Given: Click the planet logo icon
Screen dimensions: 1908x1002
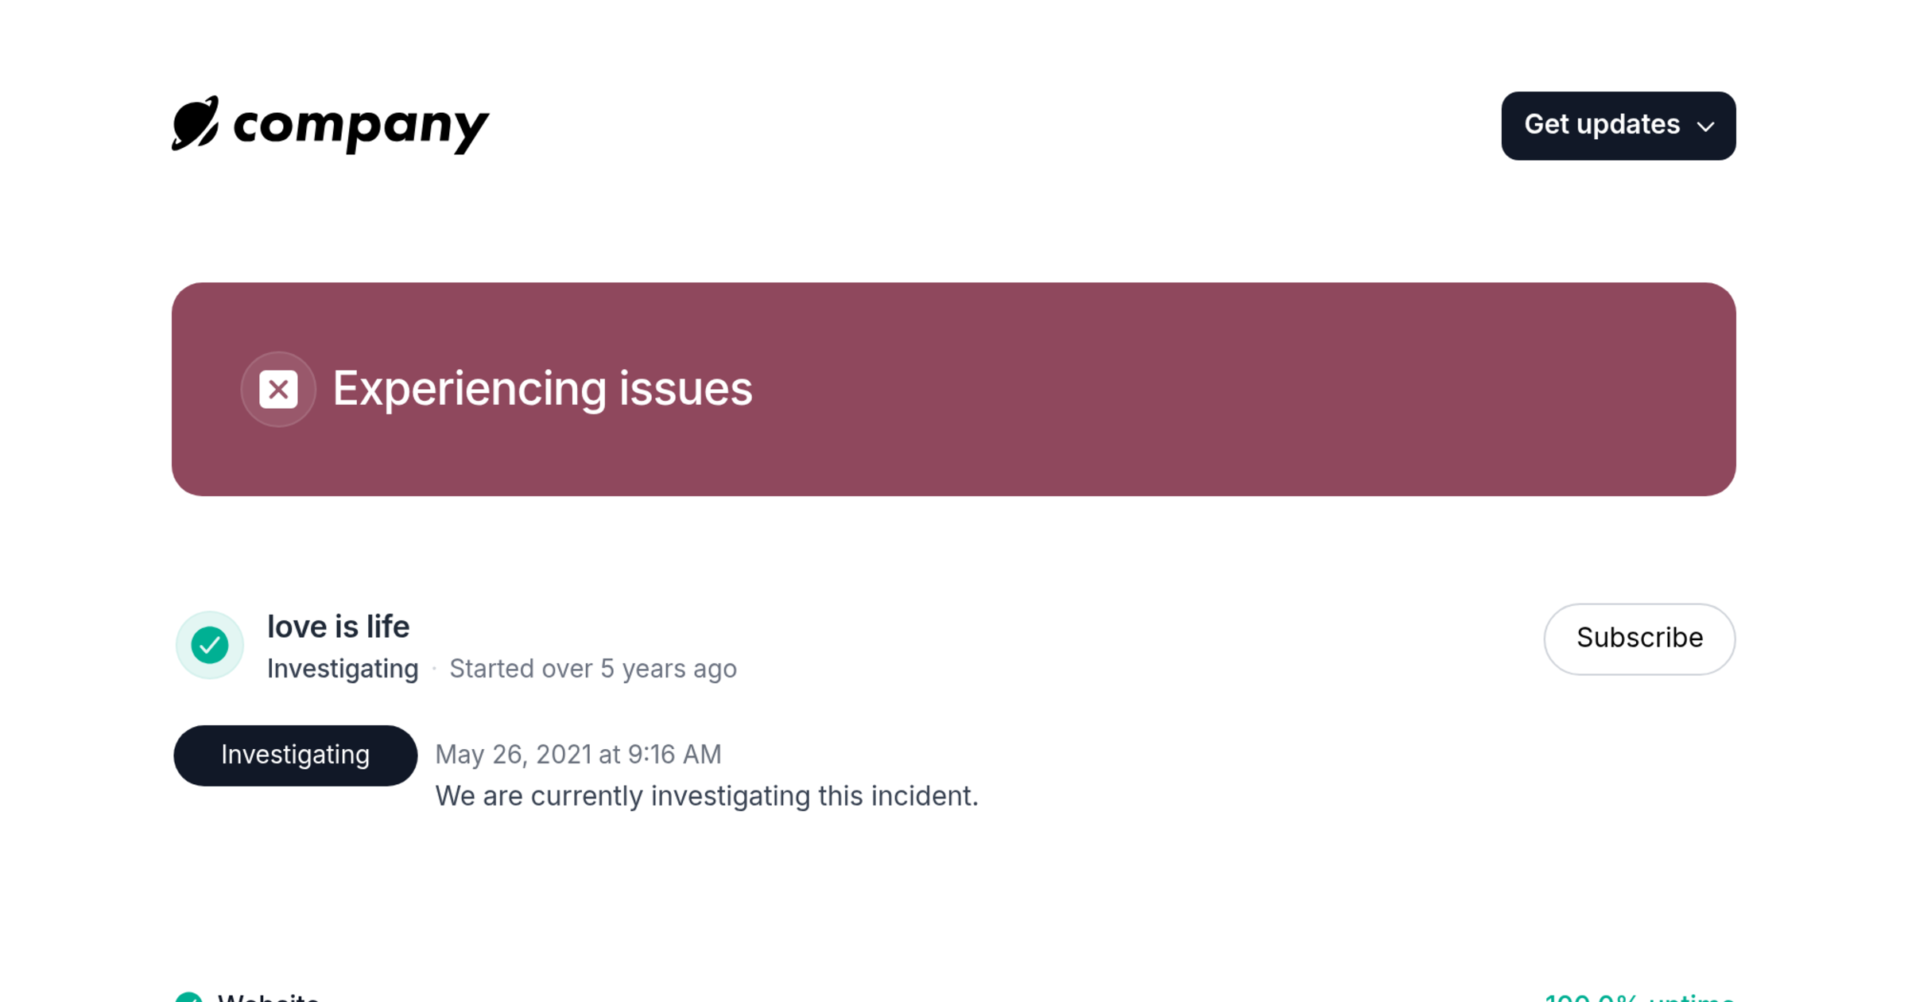Looking at the screenshot, I should pyautogui.click(x=196, y=123).
